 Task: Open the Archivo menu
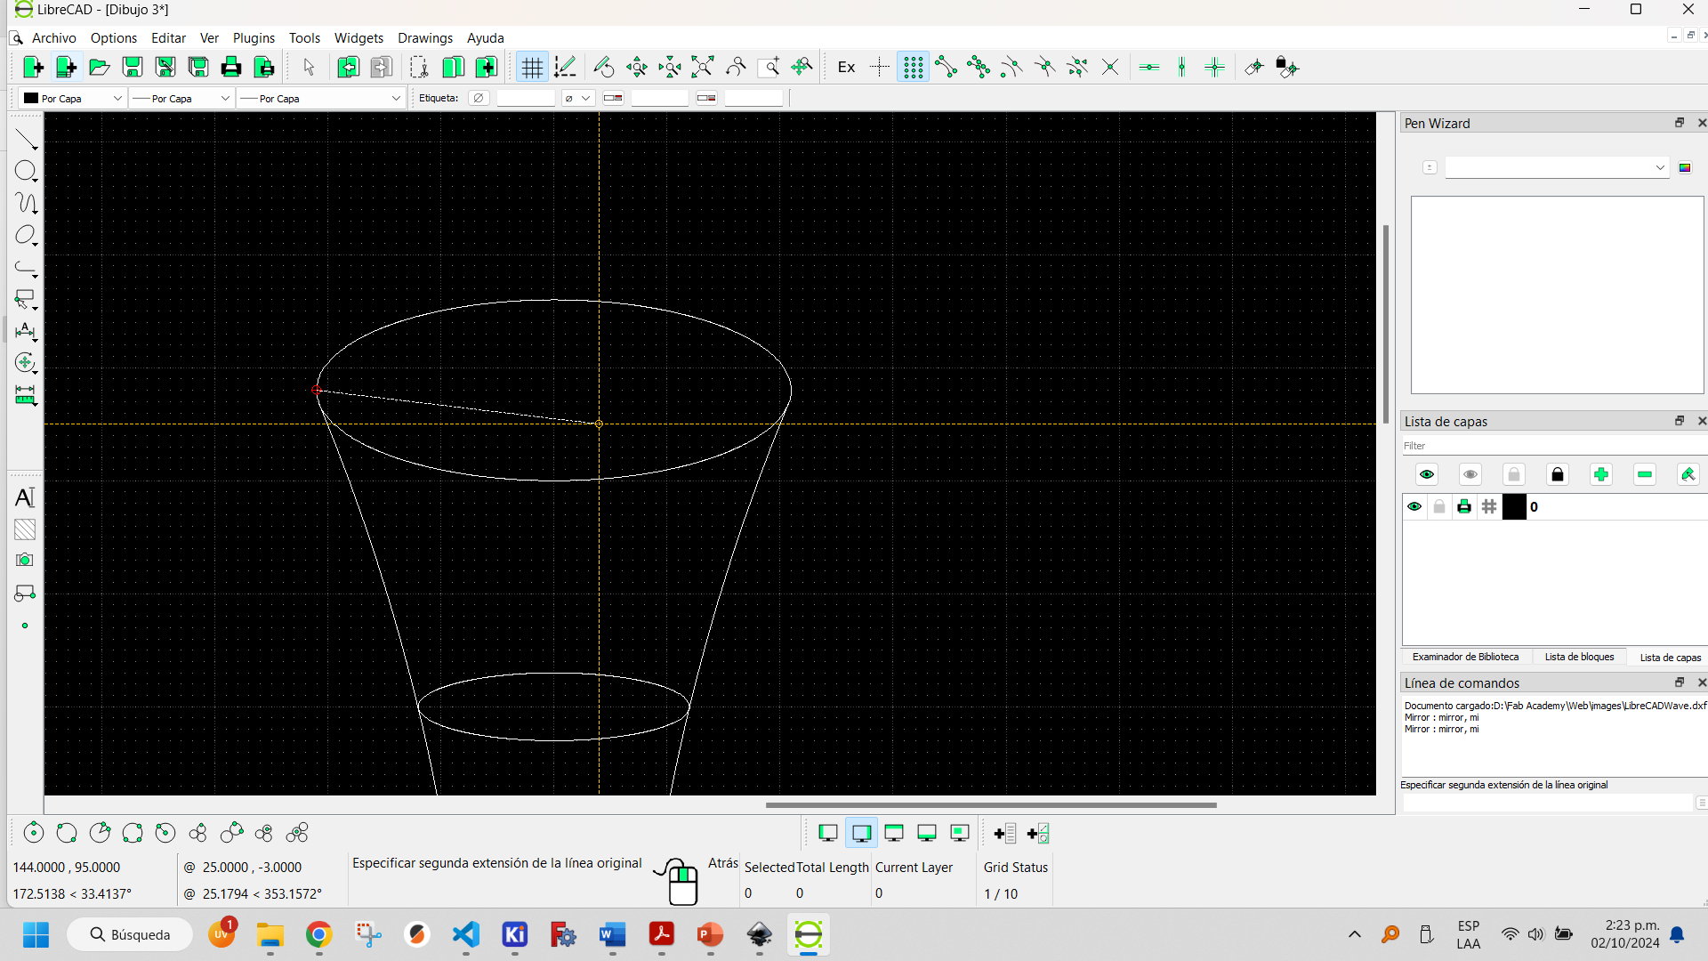54,37
